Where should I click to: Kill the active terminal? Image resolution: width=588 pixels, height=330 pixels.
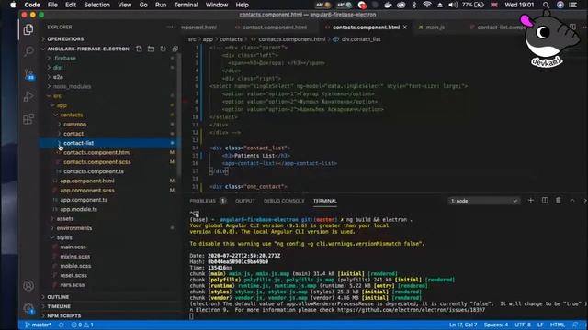[559, 201]
